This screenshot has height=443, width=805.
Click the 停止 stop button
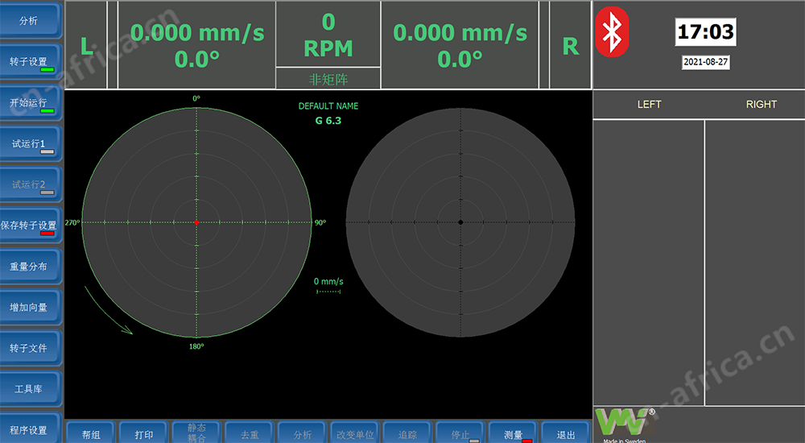click(x=460, y=433)
